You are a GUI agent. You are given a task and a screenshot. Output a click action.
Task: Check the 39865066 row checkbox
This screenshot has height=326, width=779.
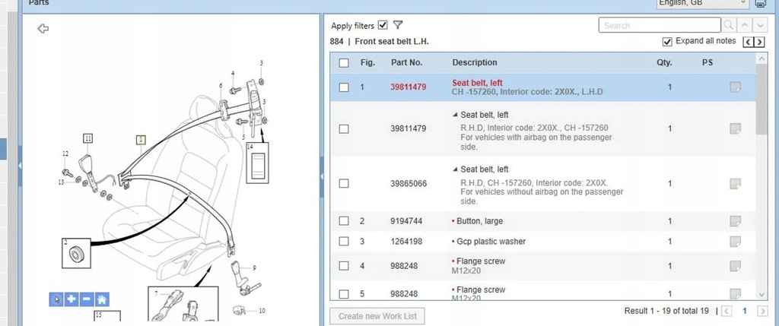coord(344,184)
